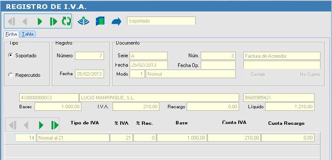Click the % IVA cell showing 21

point(121,138)
